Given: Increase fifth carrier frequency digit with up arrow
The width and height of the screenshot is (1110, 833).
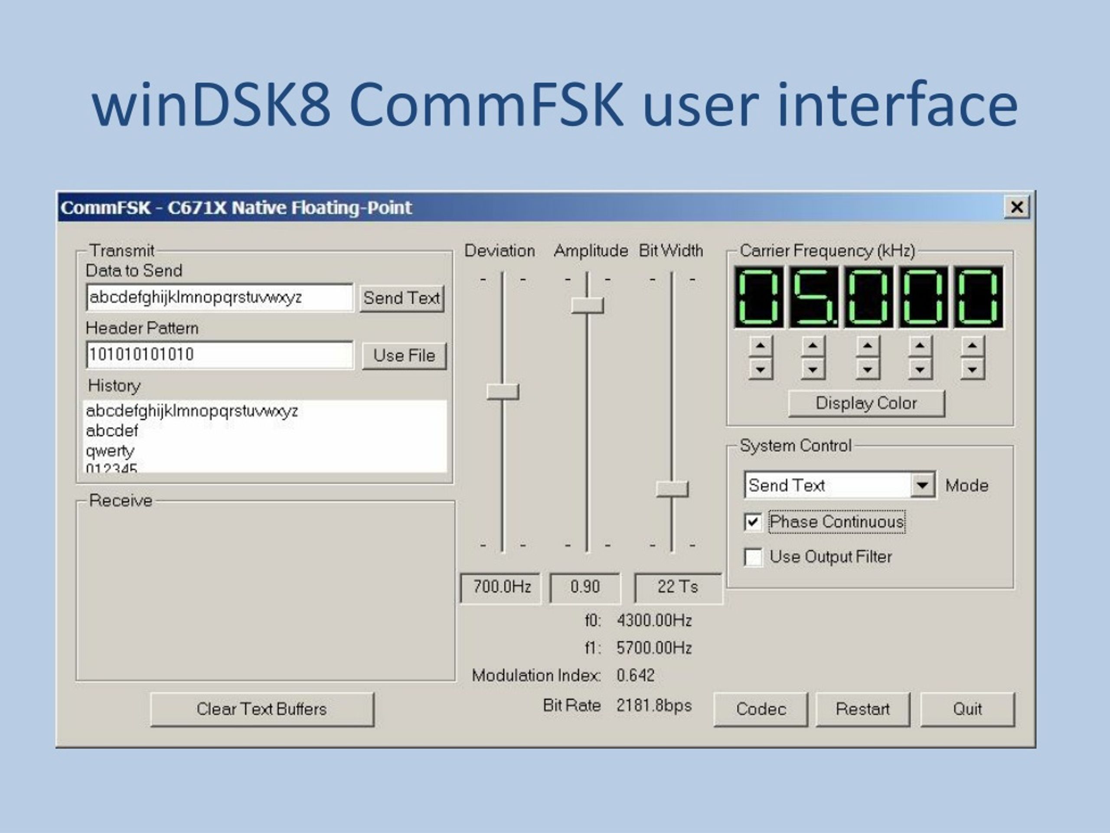Looking at the screenshot, I should pyautogui.click(x=973, y=345).
